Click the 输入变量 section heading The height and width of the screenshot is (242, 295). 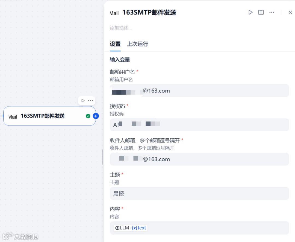(x=120, y=60)
